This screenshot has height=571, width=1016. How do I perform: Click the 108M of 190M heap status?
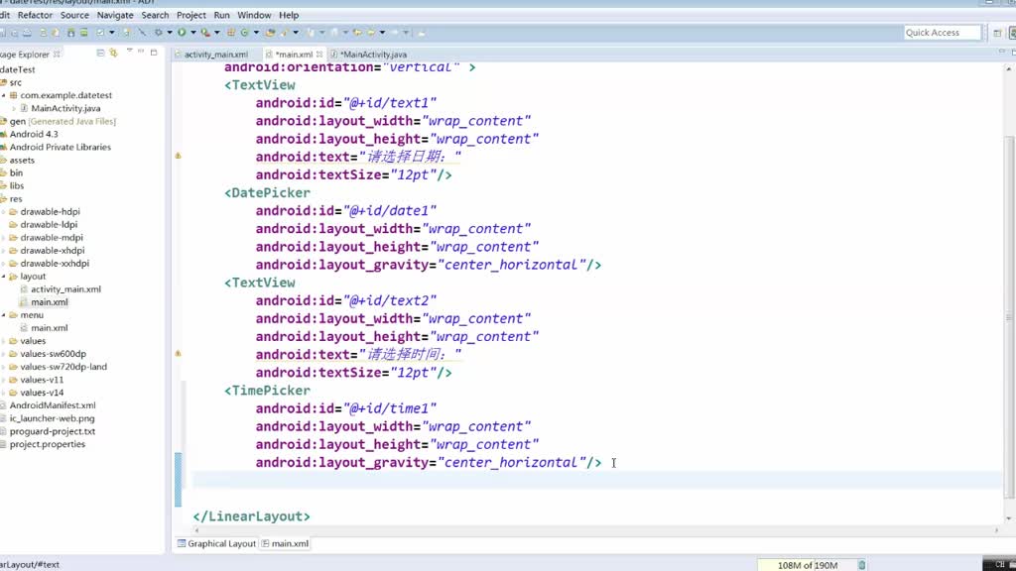point(808,565)
